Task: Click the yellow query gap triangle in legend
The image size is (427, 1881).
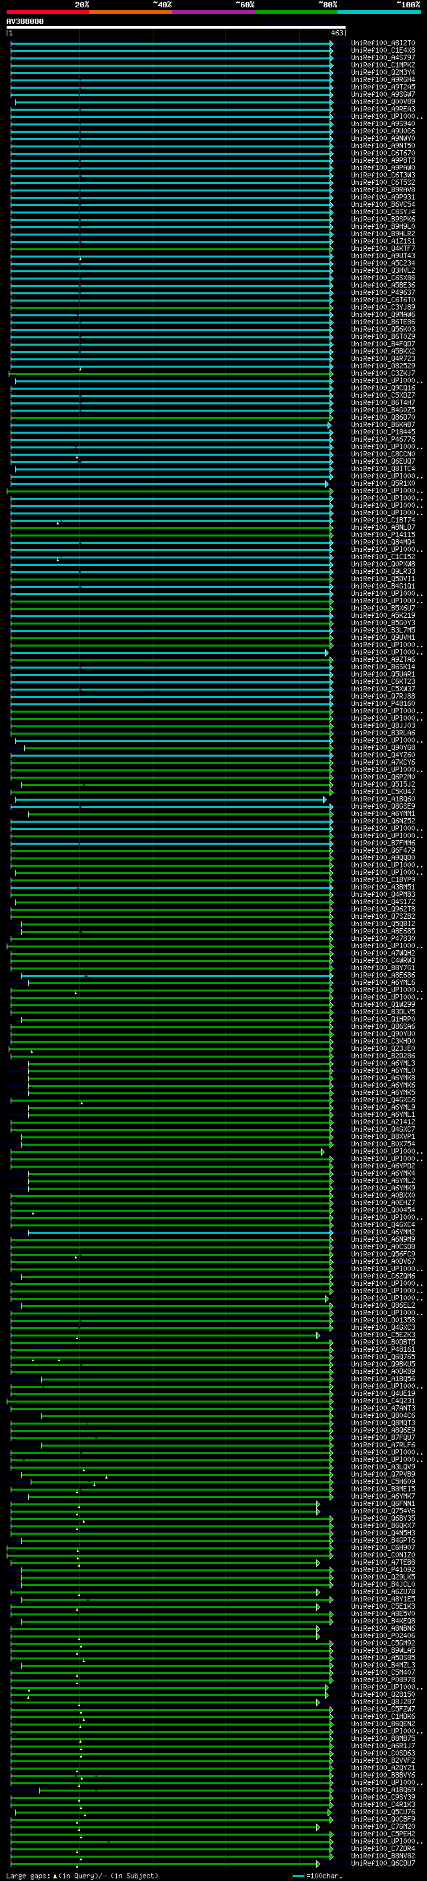Action: tap(55, 1876)
